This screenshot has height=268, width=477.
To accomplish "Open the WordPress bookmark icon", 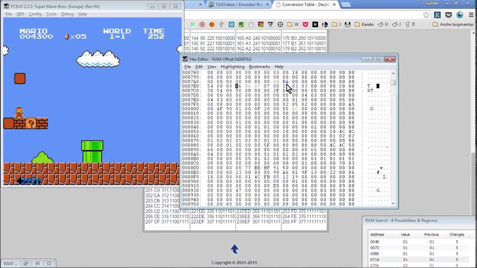I will [x=231, y=25].
